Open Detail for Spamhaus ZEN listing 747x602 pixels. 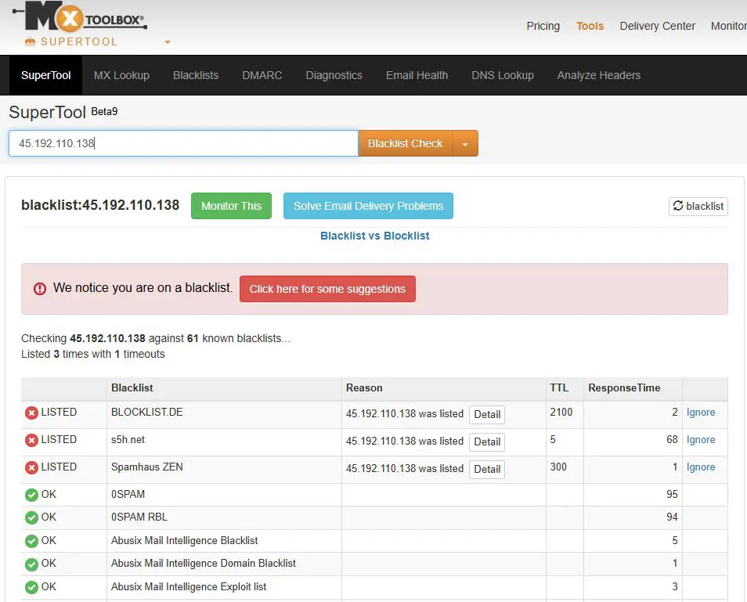487,469
